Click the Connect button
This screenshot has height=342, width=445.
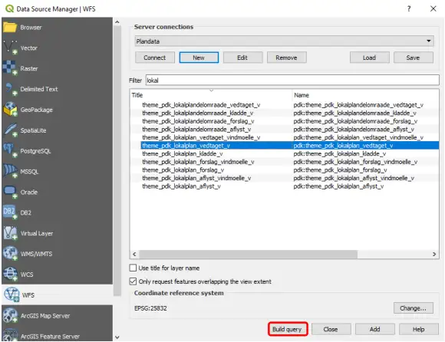155,58
